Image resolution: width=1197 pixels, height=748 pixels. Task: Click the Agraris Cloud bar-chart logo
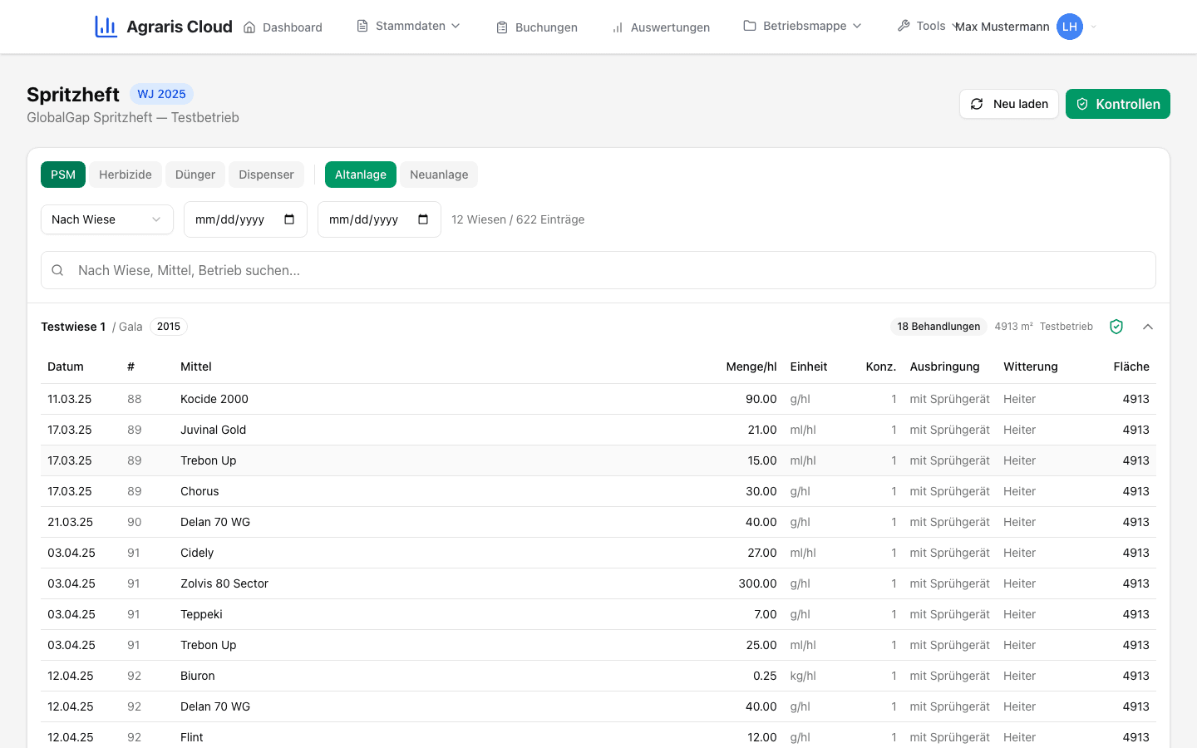point(106,27)
